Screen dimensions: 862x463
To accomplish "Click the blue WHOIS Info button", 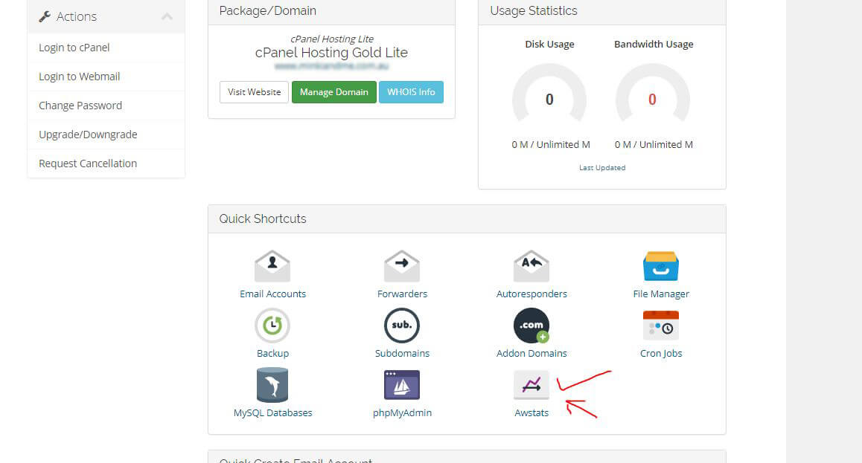I will [411, 92].
